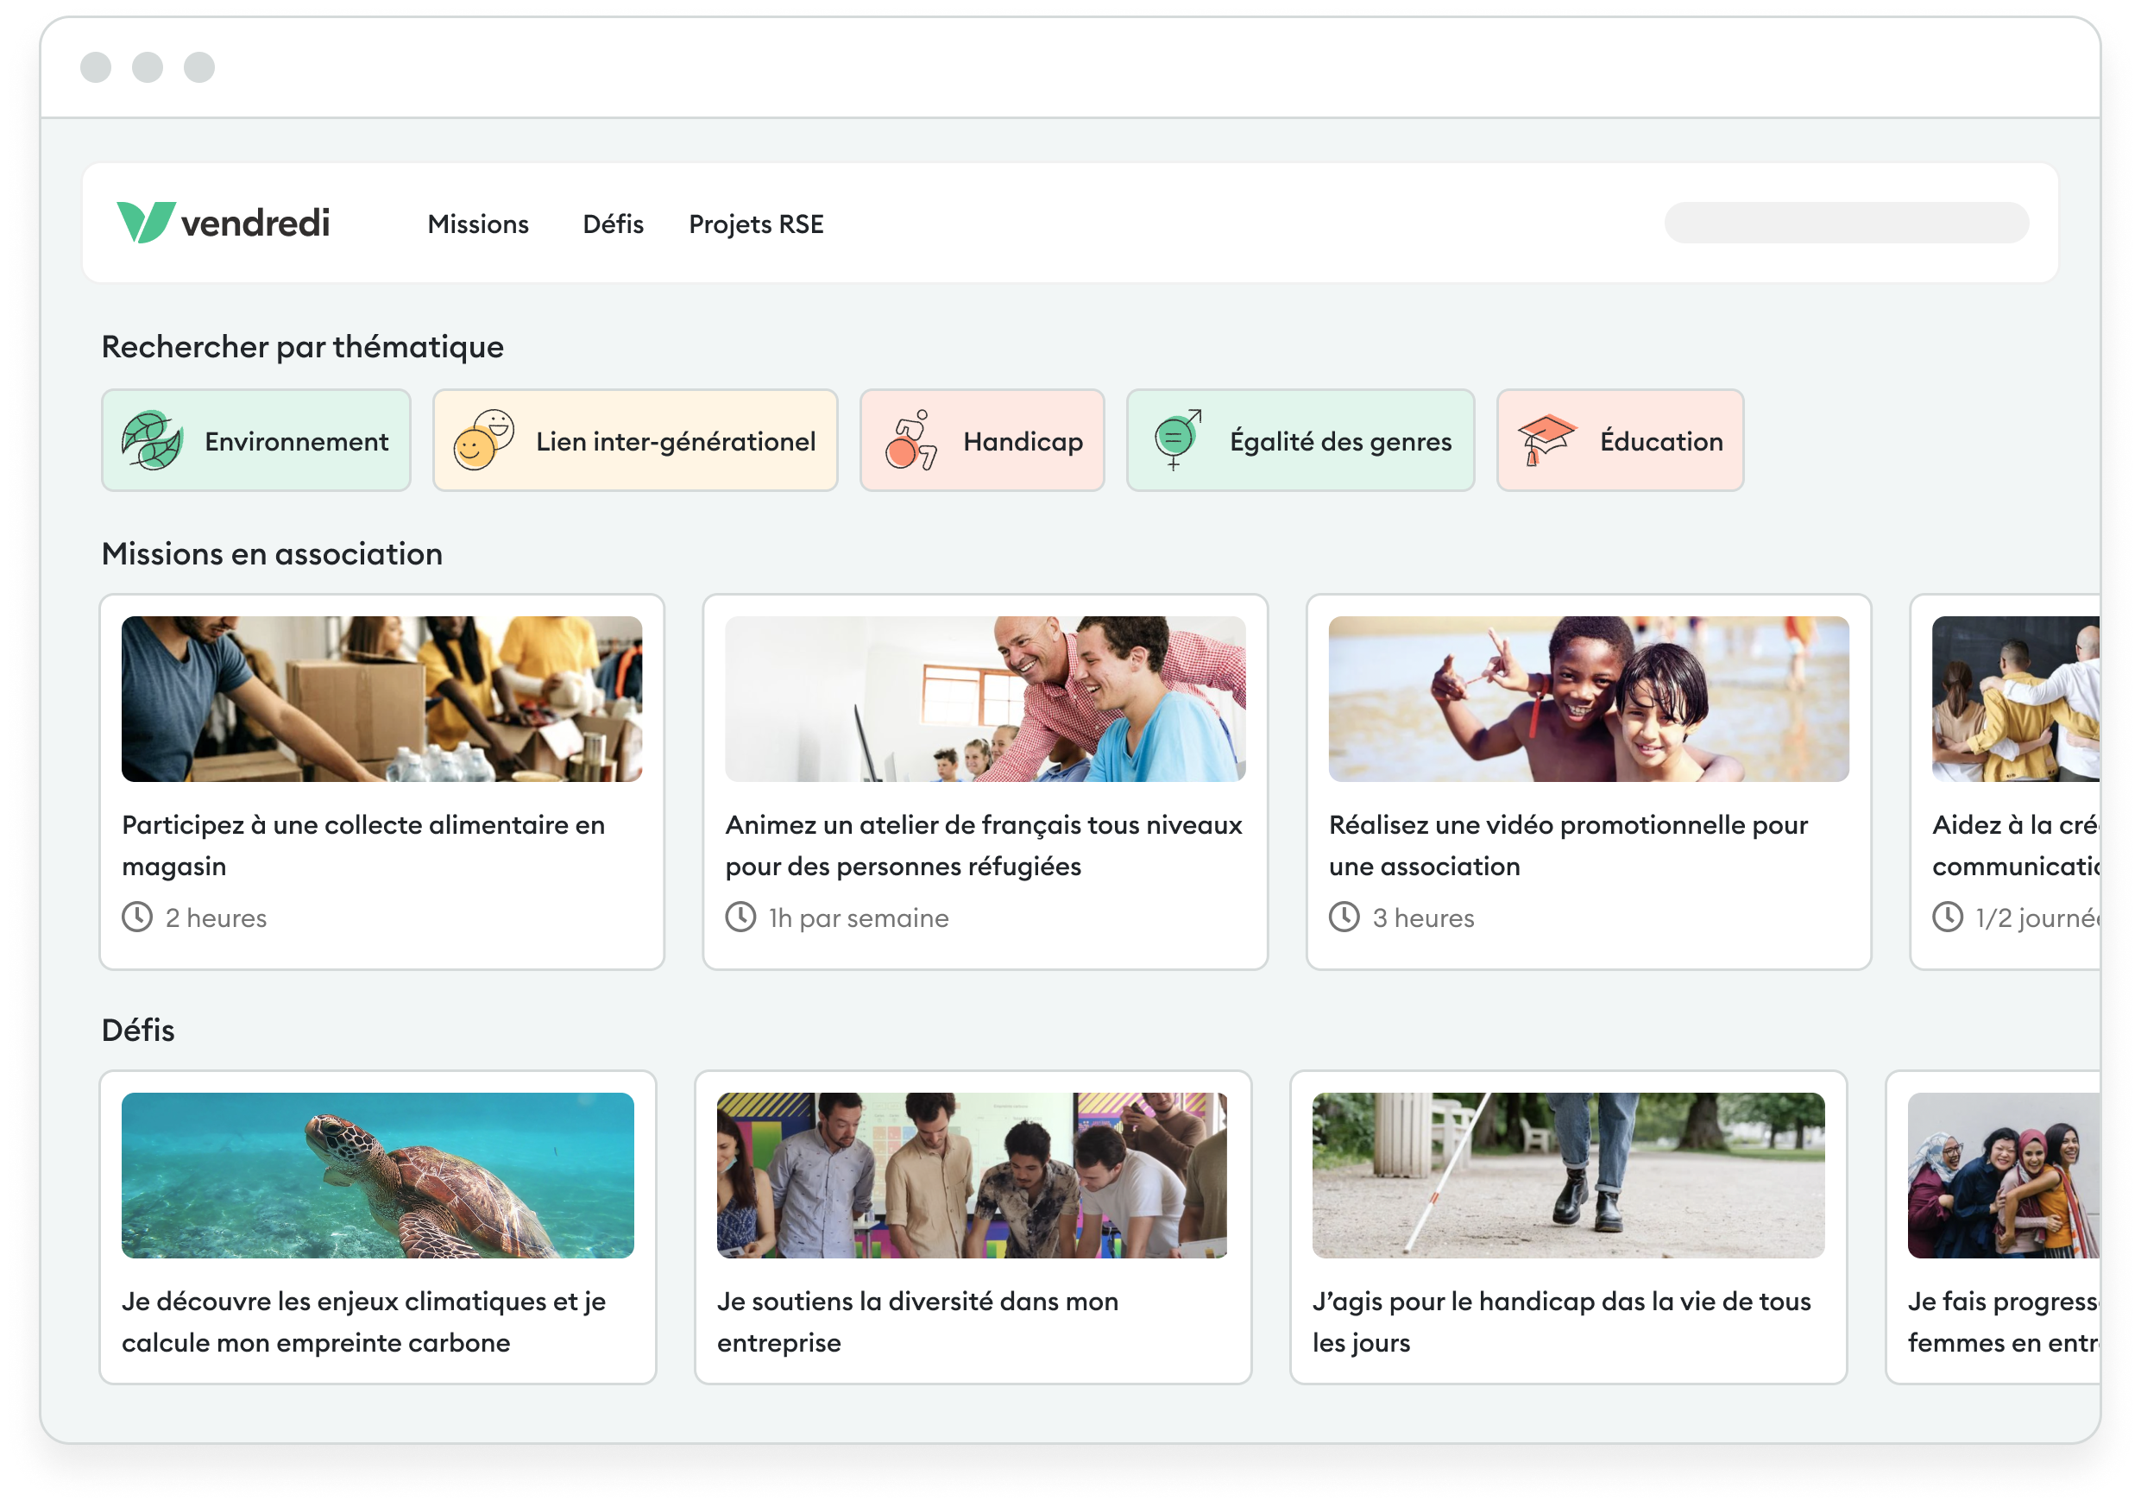This screenshot has width=2141, height=1507.
Task: Click the smiley faces Lien inter-générationel icon
Action: point(483,440)
